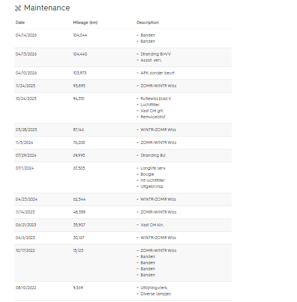Click the 87,146 mileage value
This screenshot has width=297, height=302.
click(79, 130)
